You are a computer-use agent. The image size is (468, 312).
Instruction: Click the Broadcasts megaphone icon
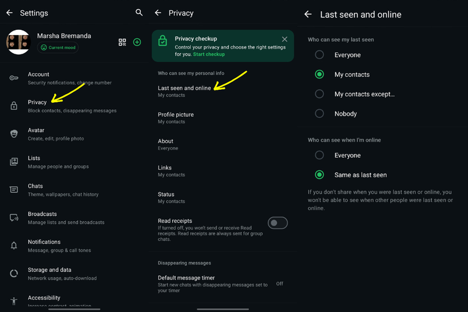tap(14, 218)
